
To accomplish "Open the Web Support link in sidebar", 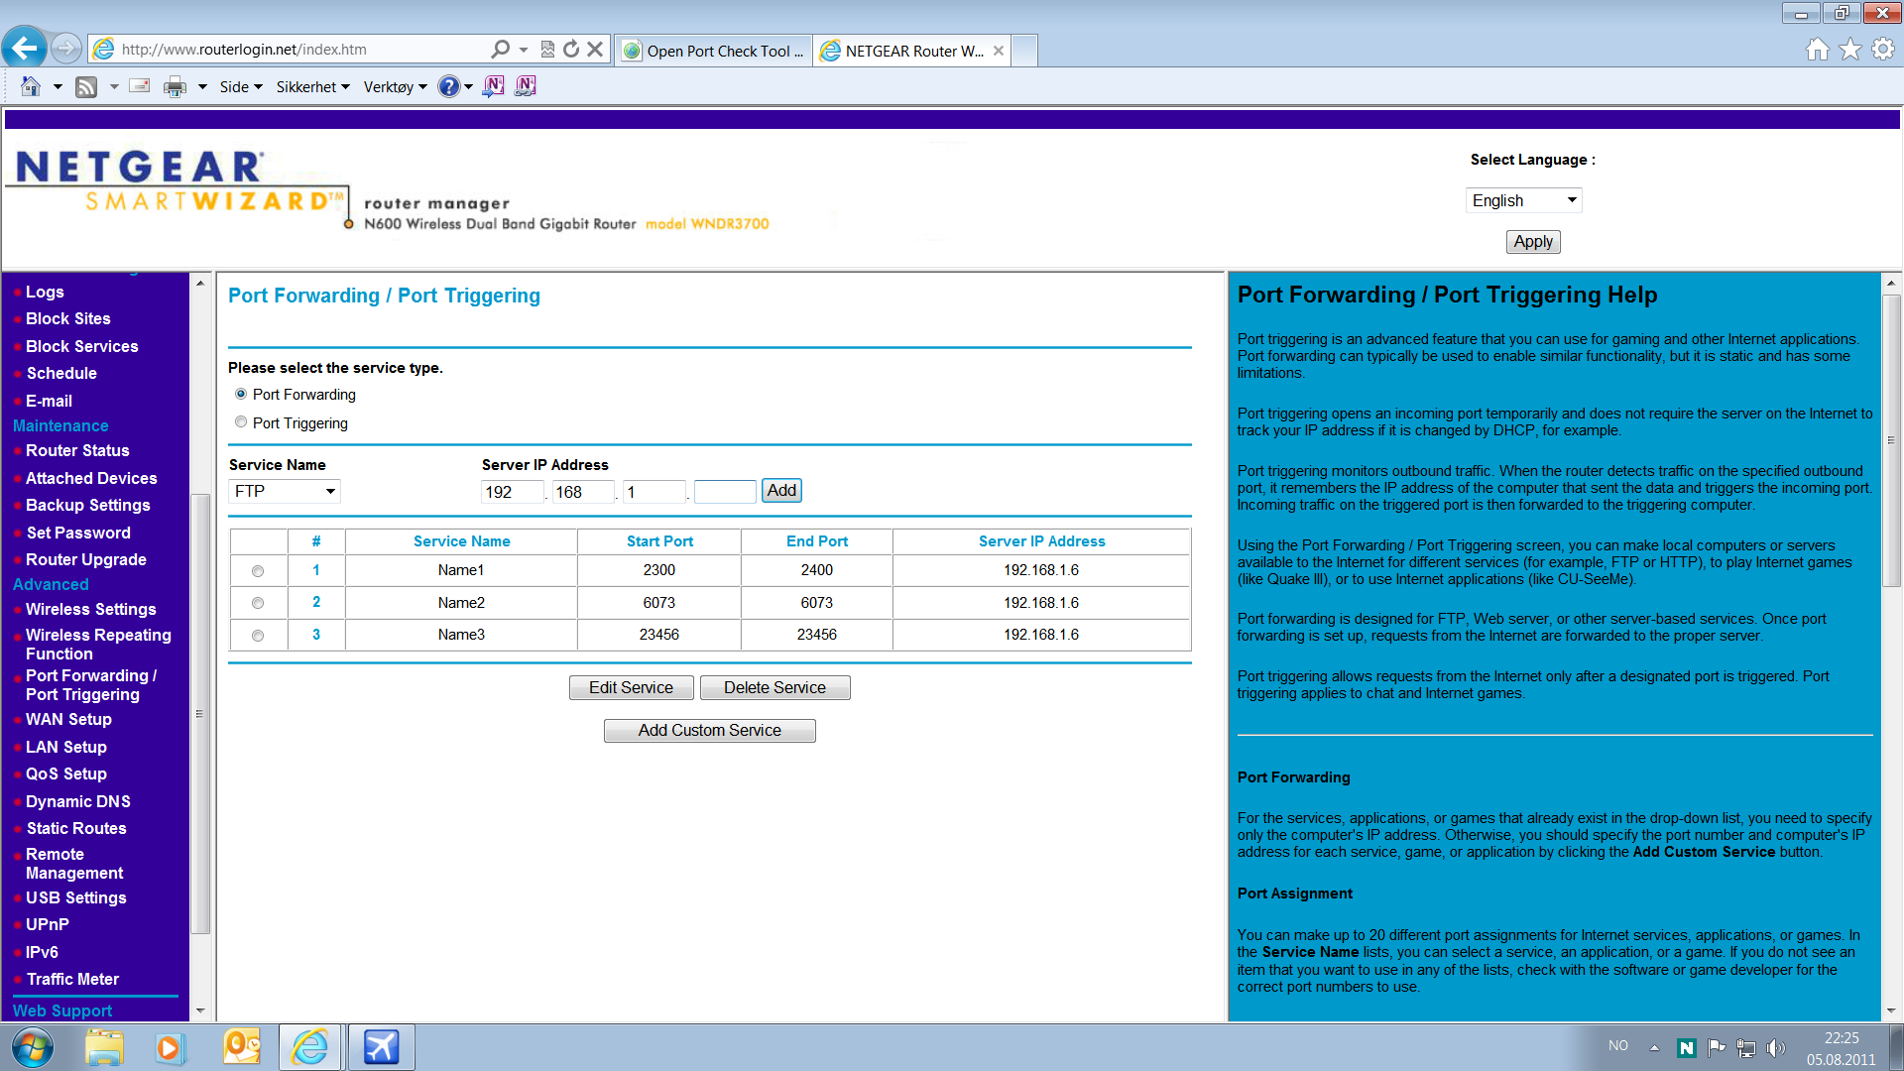I will [x=62, y=1011].
